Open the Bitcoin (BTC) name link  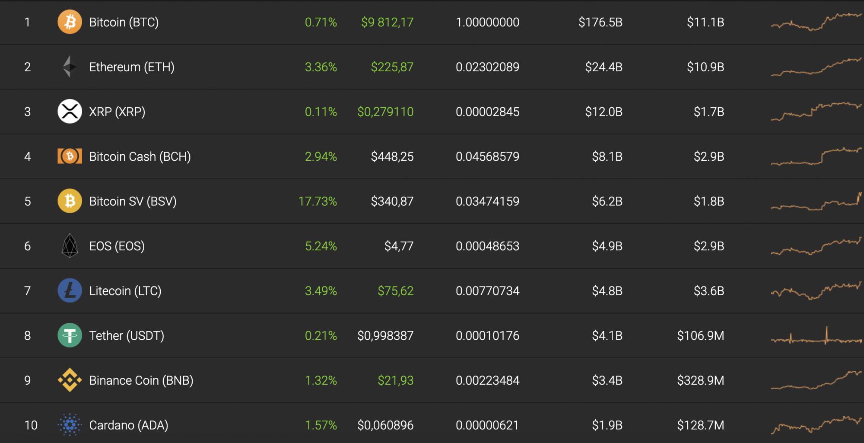124,22
